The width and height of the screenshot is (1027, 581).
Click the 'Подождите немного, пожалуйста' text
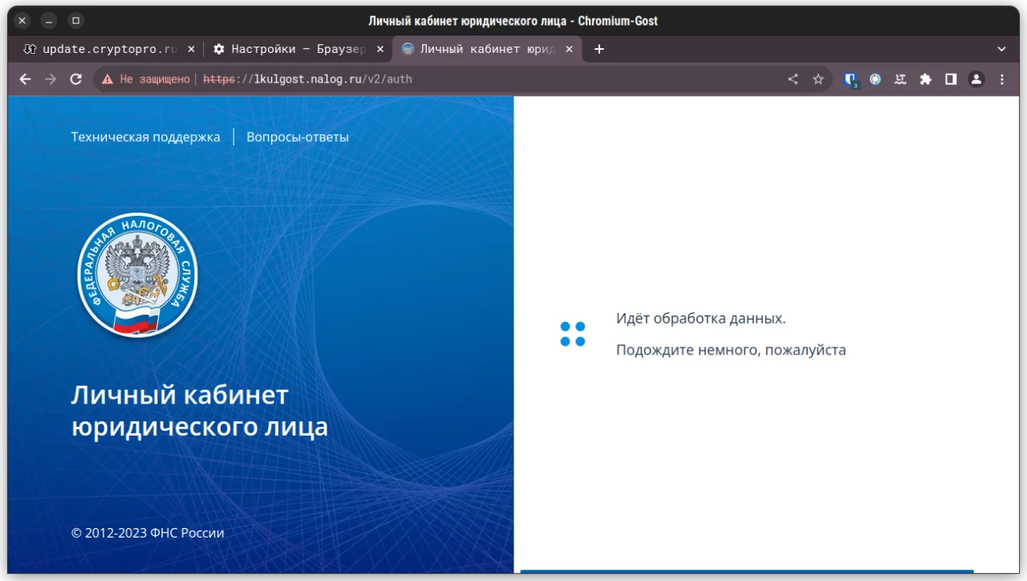731,350
